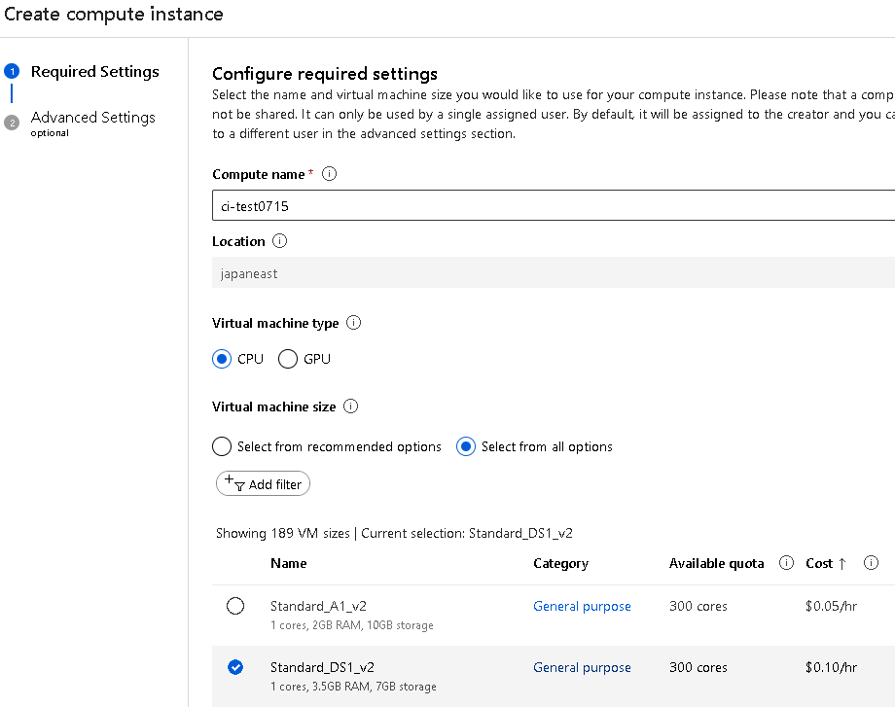Open General purpose link for Standard_A1_v2
This screenshot has height=707, width=895.
point(582,606)
